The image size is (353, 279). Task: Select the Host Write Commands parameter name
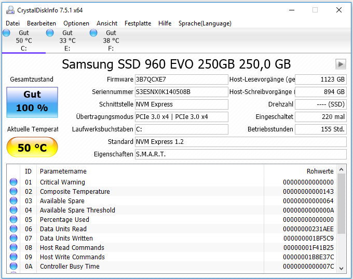pos(72,257)
